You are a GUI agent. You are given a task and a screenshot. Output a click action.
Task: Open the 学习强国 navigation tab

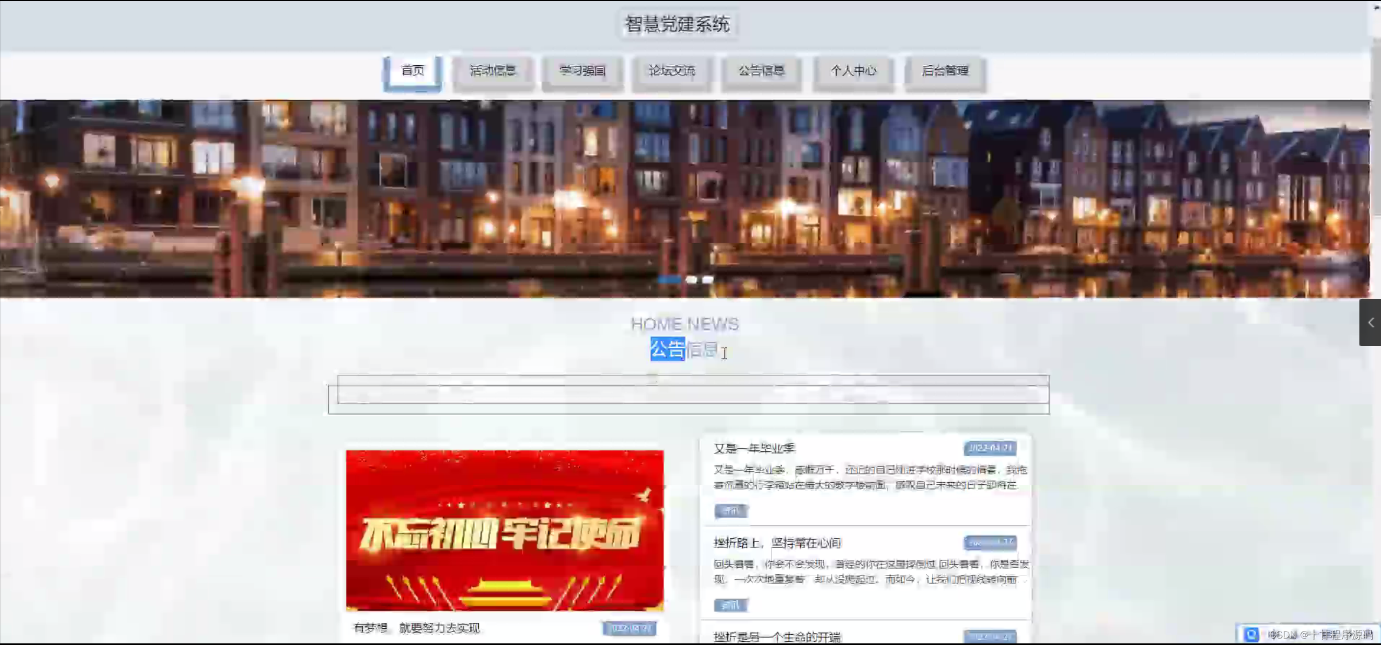pos(583,71)
